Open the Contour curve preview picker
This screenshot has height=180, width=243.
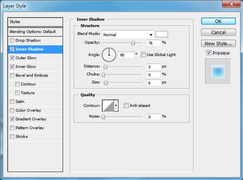tap(108, 105)
